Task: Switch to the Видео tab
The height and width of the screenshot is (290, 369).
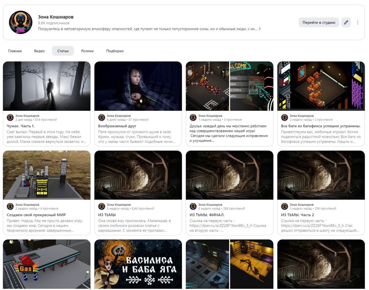Action: coord(39,51)
